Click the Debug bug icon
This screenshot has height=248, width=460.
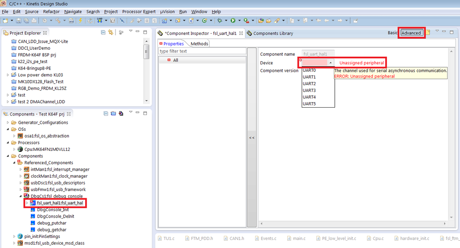(x=220, y=21)
